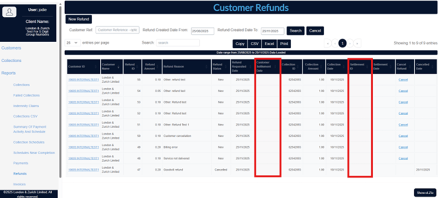Click the New Refund button
This screenshot has height=198, width=438.
78,19
